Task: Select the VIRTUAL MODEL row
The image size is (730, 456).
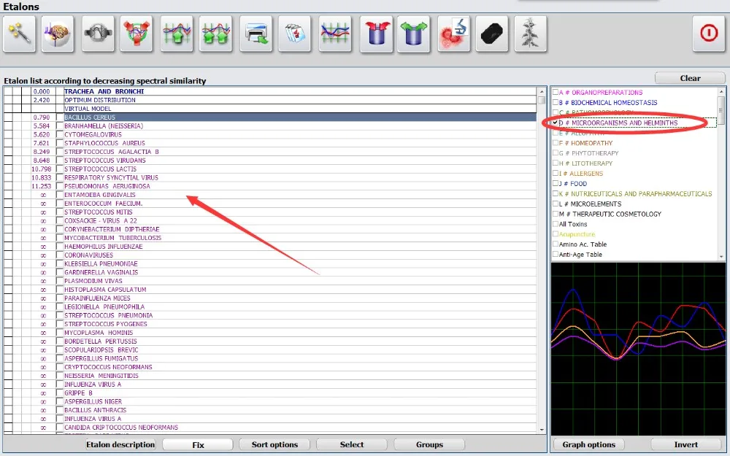Action: [x=270, y=109]
